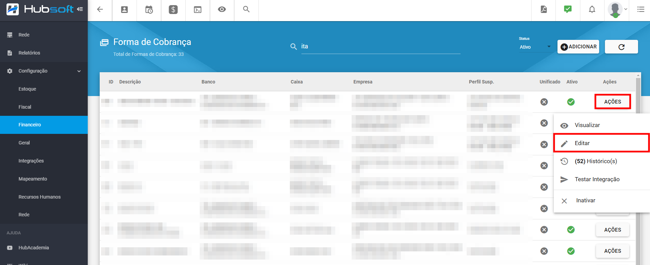The image size is (650, 265).
Task: Click first row Unificado X icon
Action: point(544,102)
